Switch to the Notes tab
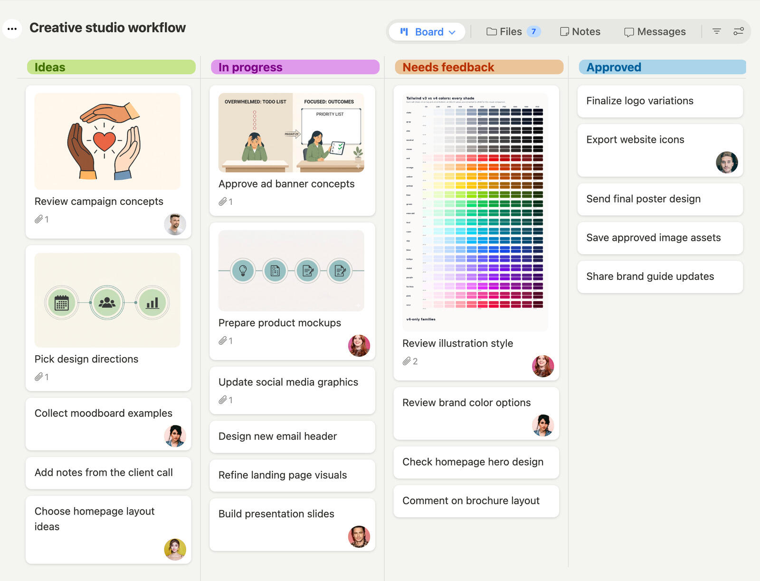Screen dimensions: 760x581 click(x=580, y=32)
